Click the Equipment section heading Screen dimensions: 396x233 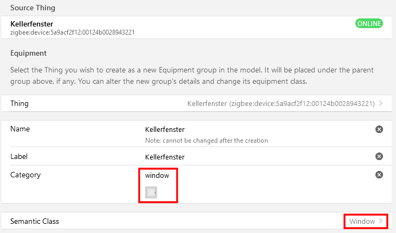pyautogui.click(x=28, y=53)
